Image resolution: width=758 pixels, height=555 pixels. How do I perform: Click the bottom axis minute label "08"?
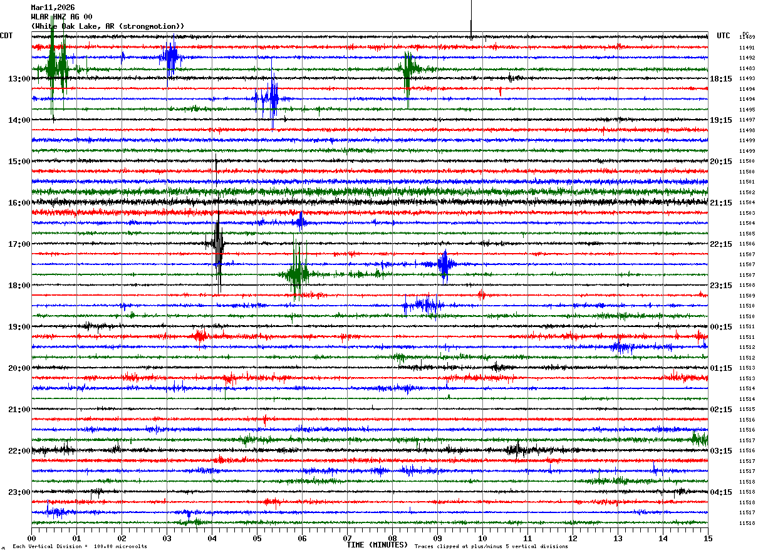coord(392,538)
